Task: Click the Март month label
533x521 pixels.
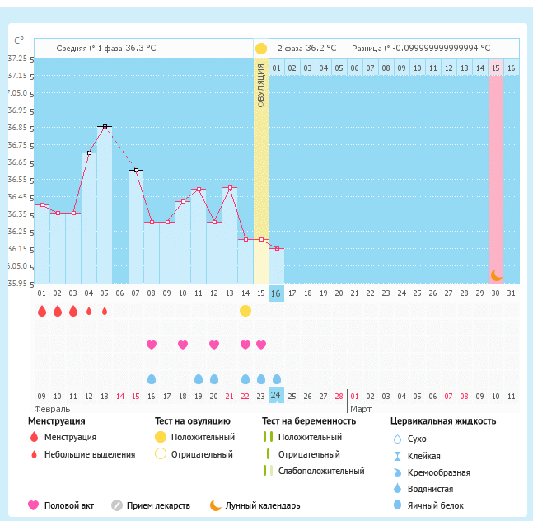Action: click(x=361, y=409)
